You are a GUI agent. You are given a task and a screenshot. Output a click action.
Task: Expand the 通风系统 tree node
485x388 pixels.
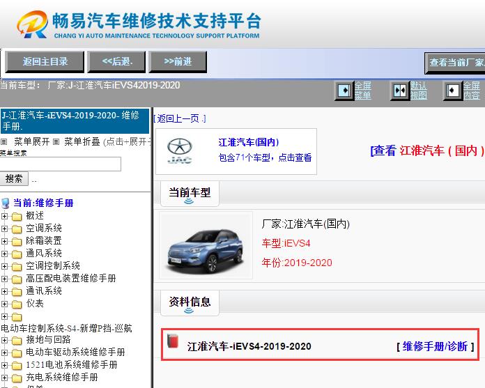point(4,254)
